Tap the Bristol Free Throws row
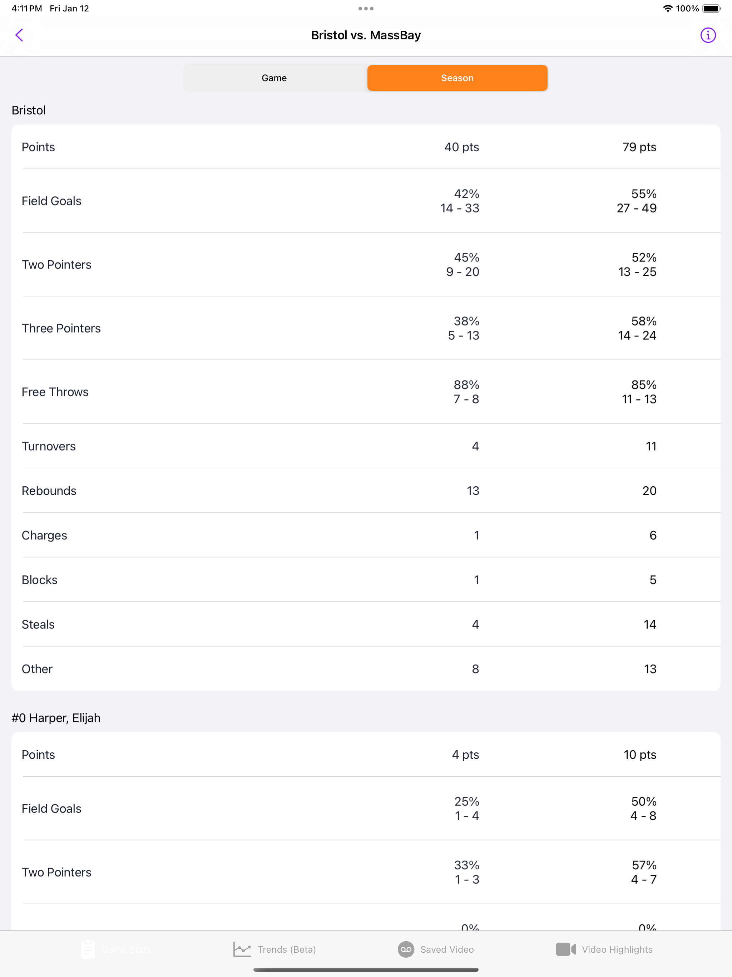The height and width of the screenshot is (977, 732). point(366,392)
